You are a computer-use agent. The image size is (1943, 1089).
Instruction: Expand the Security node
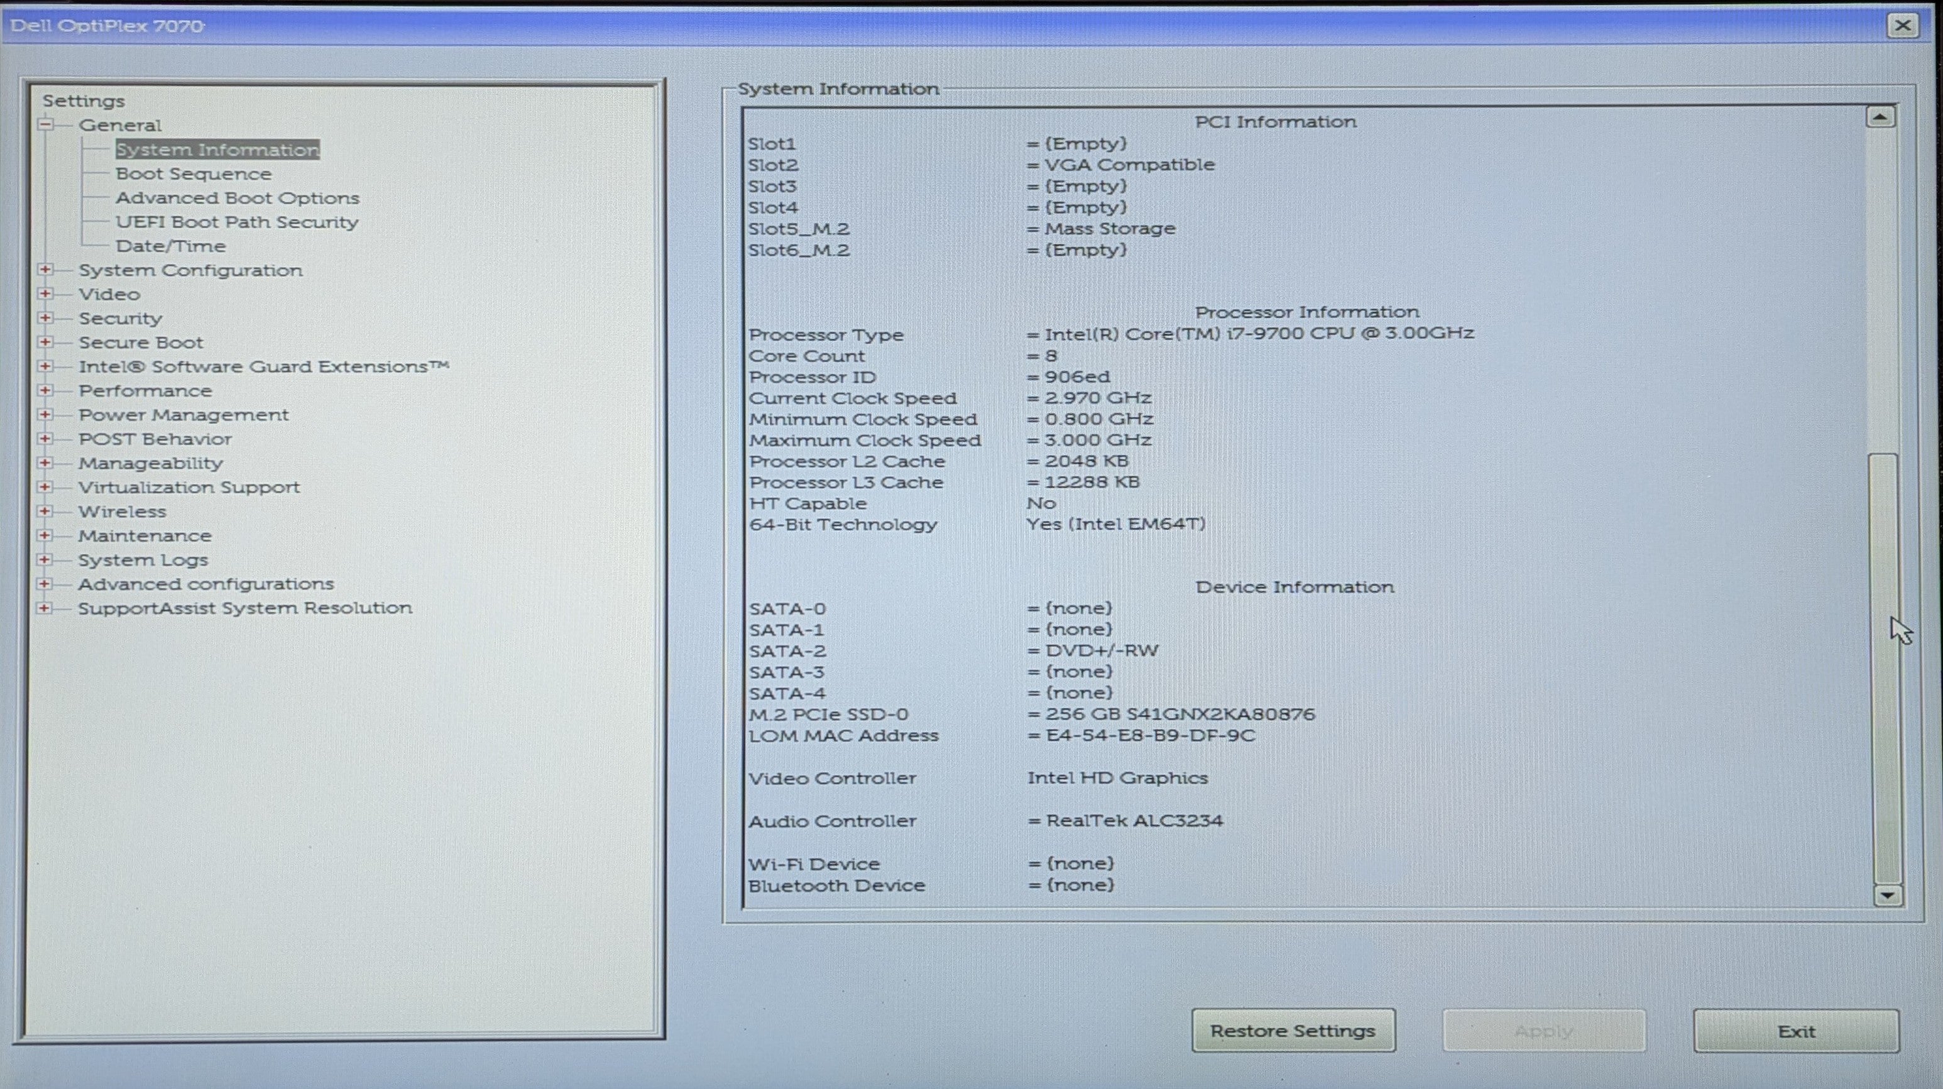45,317
